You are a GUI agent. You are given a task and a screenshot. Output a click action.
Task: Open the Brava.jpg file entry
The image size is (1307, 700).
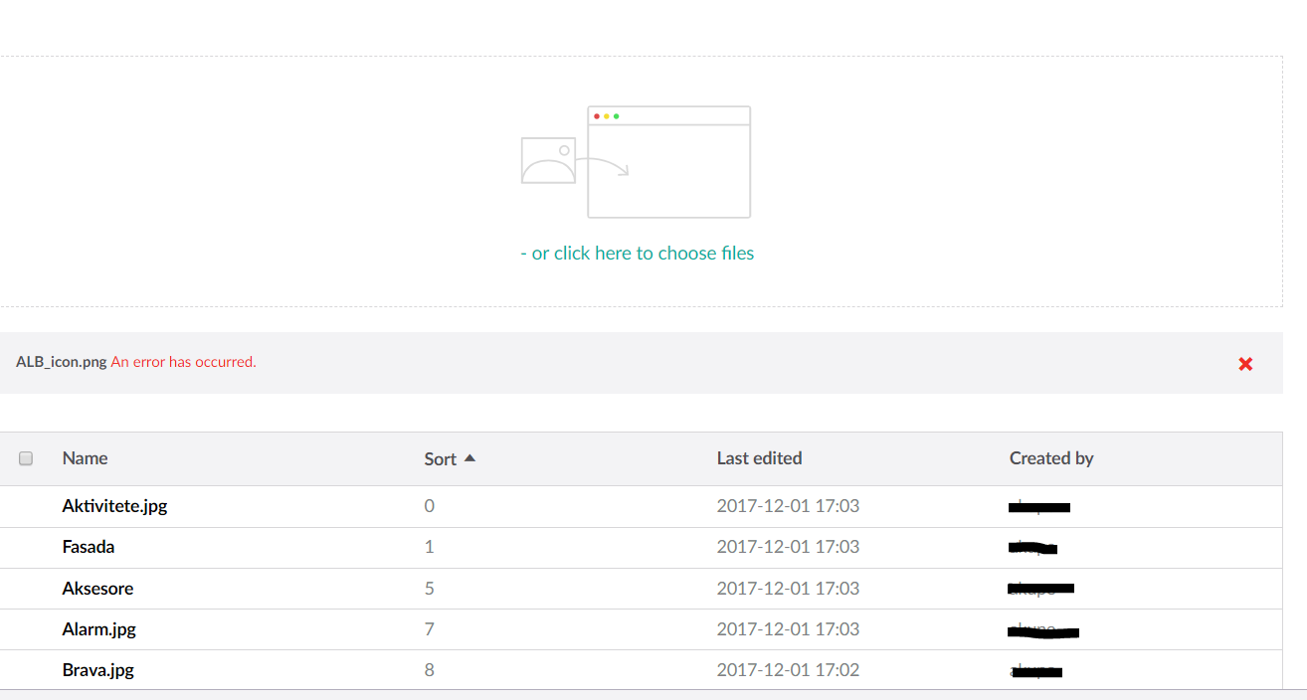[97, 670]
